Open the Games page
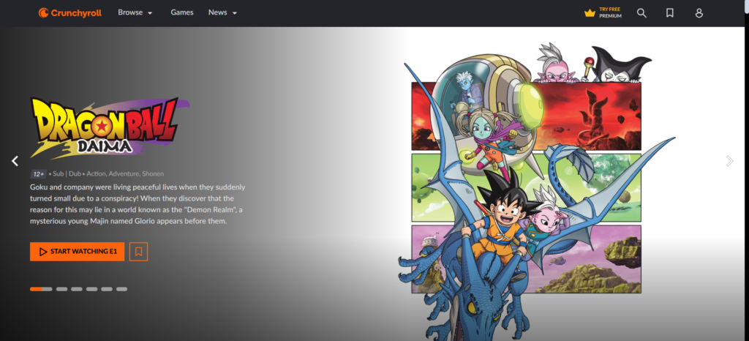Image resolution: width=749 pixels, height=341 pixels. click(182, 13)
